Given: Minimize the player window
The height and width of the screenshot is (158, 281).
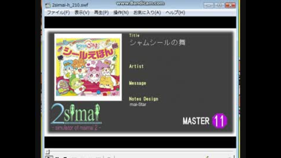Looking at the screenshot, I should tap(208, 5).
